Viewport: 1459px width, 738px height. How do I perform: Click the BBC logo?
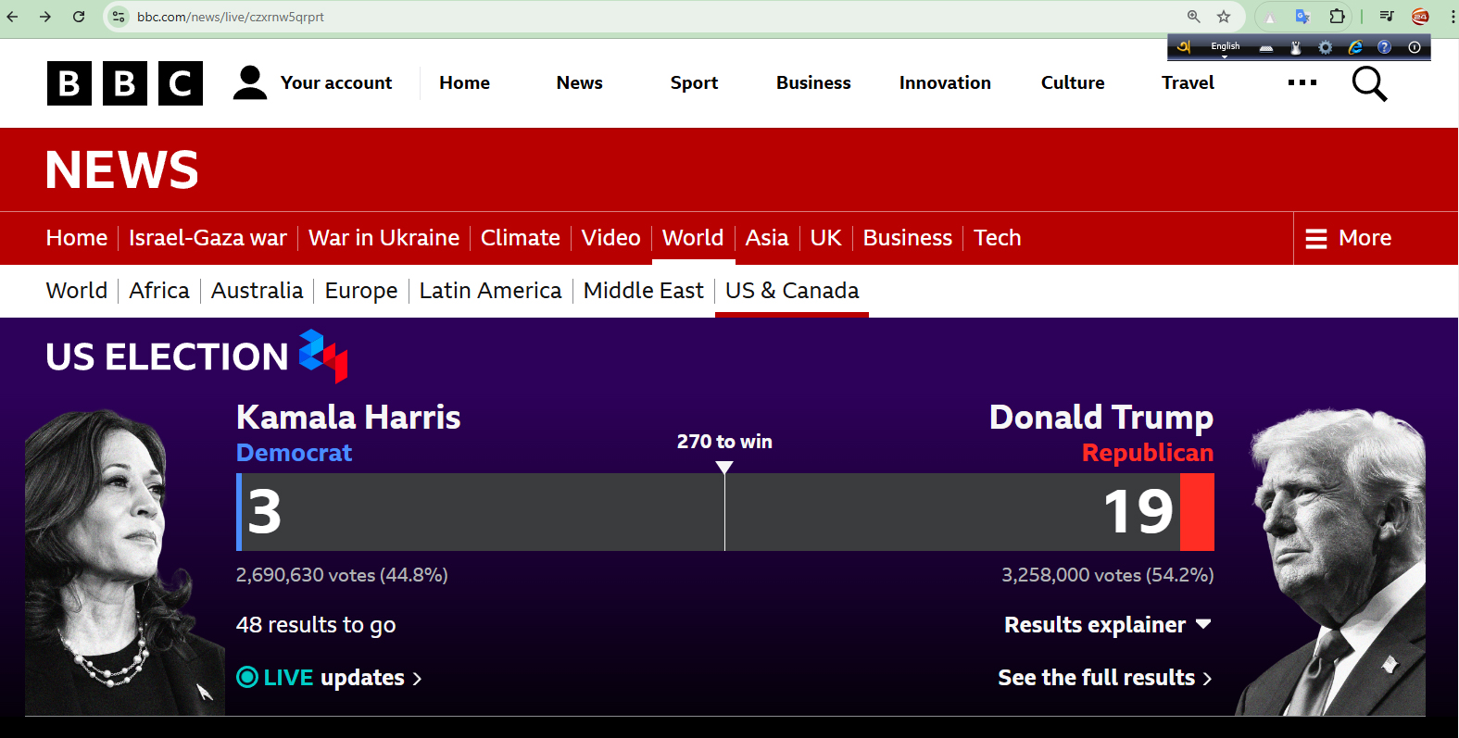125,83
